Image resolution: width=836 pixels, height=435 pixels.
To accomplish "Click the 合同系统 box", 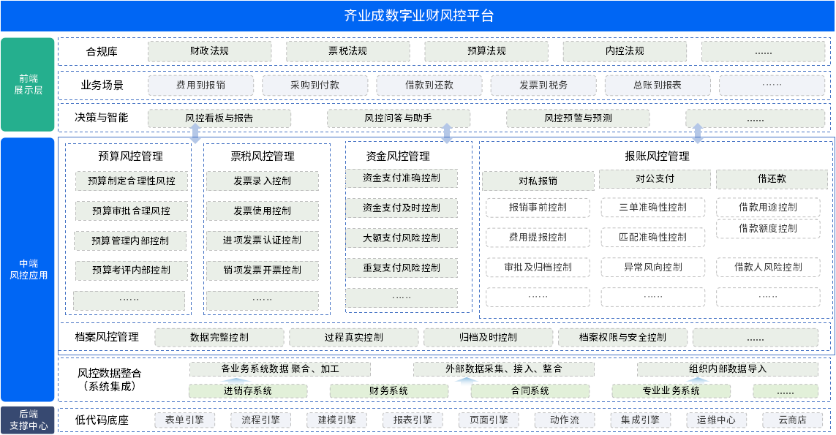I will coord(530,390).
